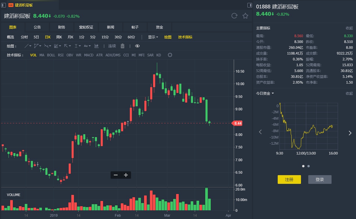
Task: Enable the MACD indicator
Action: click(89, 55)
